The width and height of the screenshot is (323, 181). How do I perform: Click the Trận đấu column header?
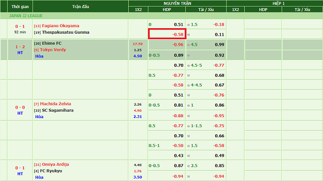tap(81, 7)
